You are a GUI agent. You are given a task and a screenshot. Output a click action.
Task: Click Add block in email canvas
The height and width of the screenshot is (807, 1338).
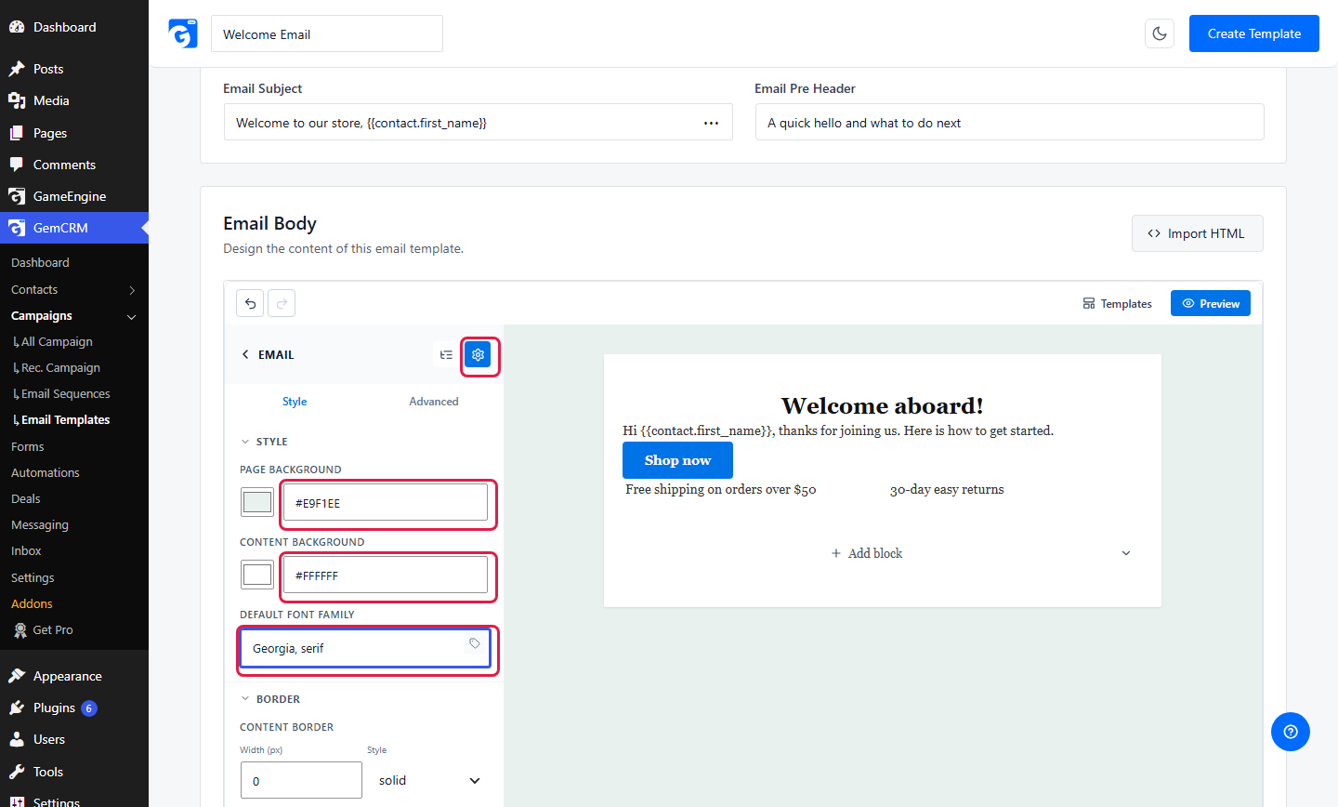pyautogui.click(x=867, y=553)
